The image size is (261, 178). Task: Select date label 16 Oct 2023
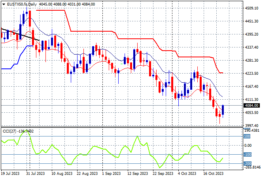tap(213, 174)
